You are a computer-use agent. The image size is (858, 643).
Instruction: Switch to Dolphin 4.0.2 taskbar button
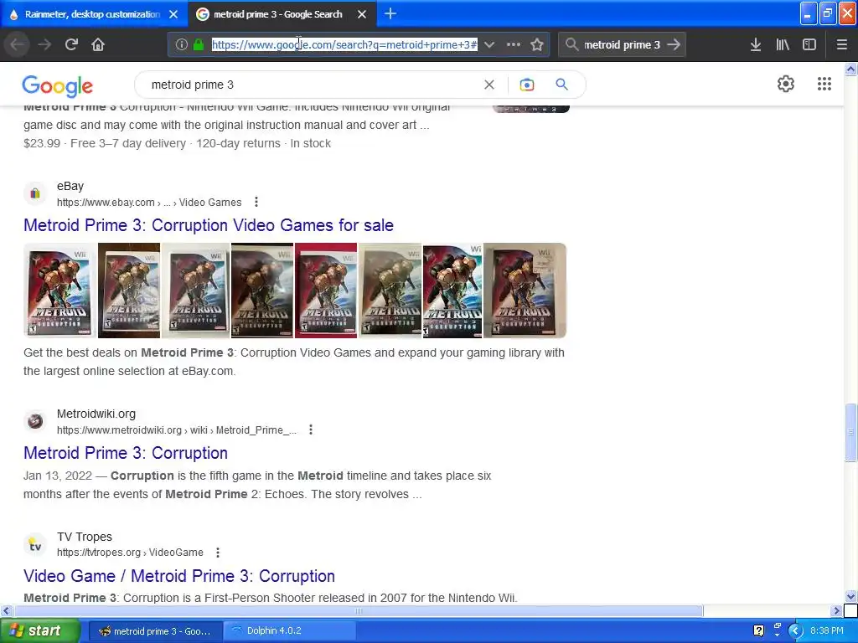point(290,631)
